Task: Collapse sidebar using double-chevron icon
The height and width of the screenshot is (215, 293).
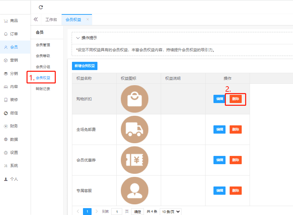Action: point(35,20)
